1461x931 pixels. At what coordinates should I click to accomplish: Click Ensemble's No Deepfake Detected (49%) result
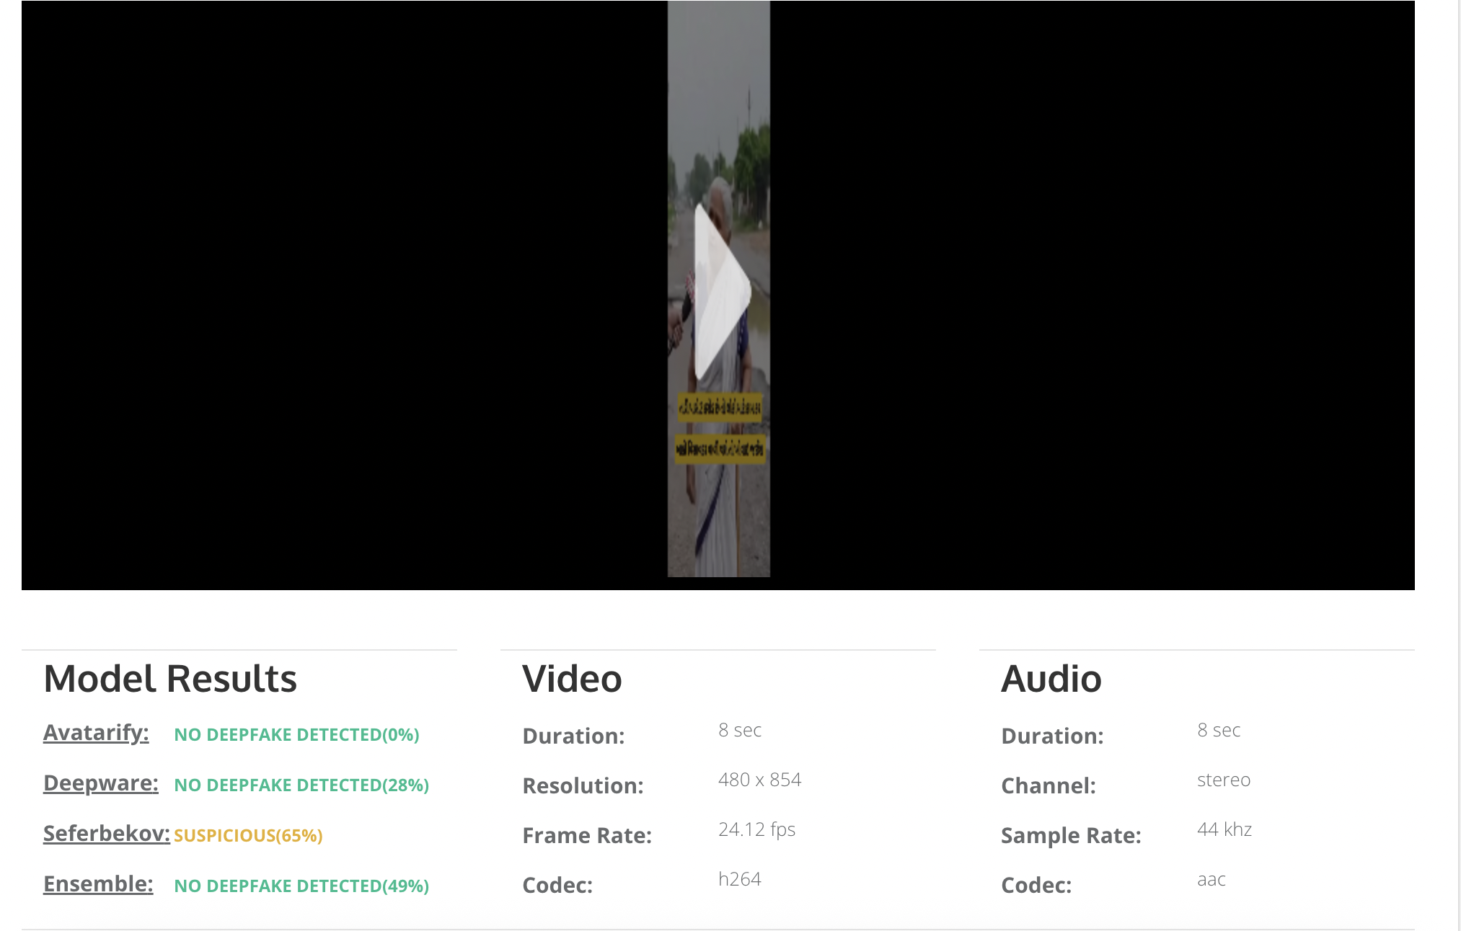click(x=301, y=886)
